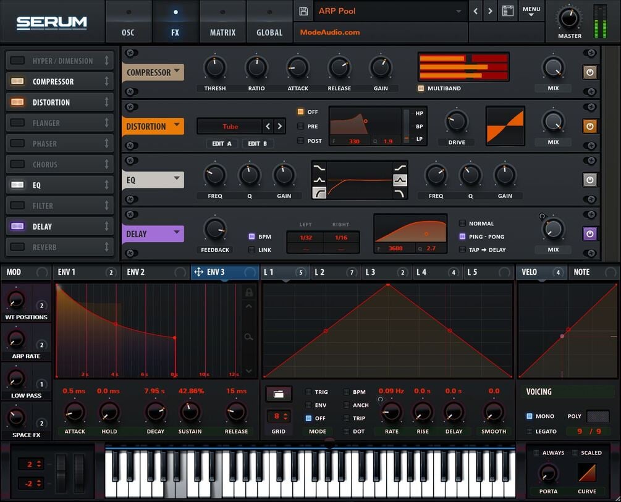Open the ARP Pool preset dropdown
The width and height of the screenshot is (621, 502).
click(x=390, y=11)
